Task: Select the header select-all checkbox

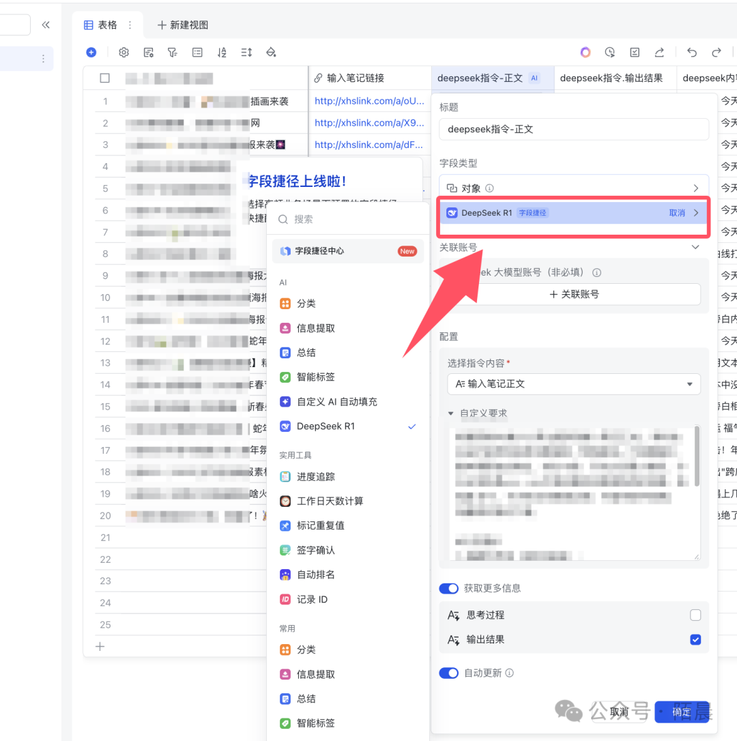Action: pos(105,78)
